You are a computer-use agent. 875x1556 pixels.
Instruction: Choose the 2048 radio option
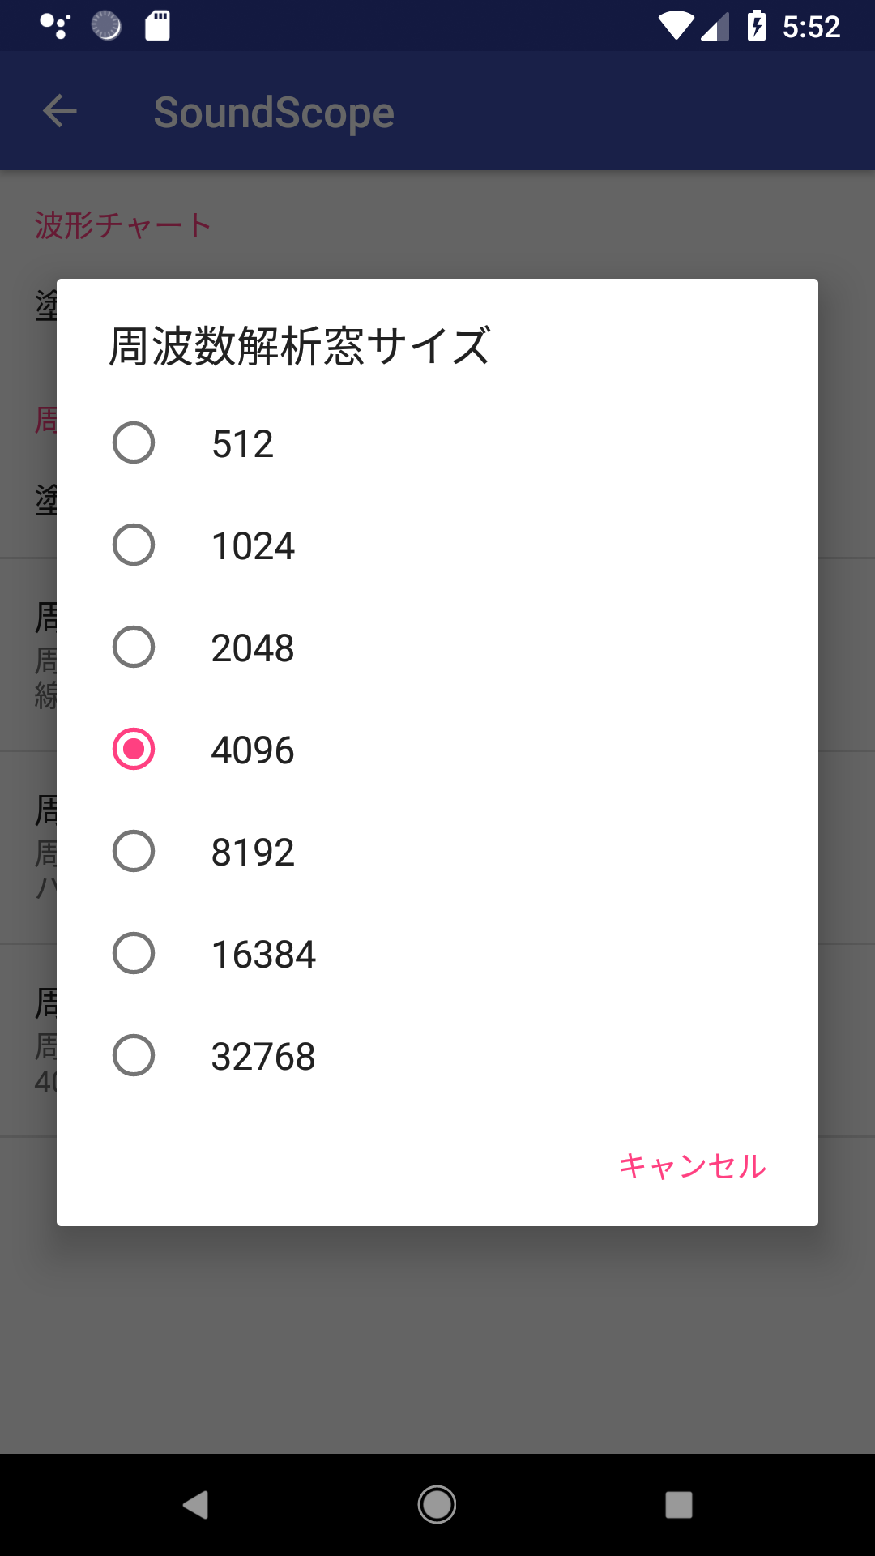pyautogui.click(x=134, y=647)
